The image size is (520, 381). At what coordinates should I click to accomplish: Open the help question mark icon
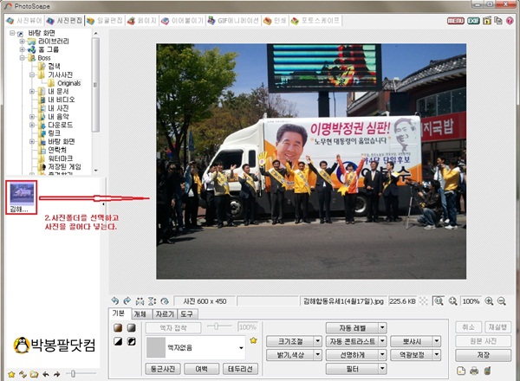pyautogui.click(x=510, y=19)
